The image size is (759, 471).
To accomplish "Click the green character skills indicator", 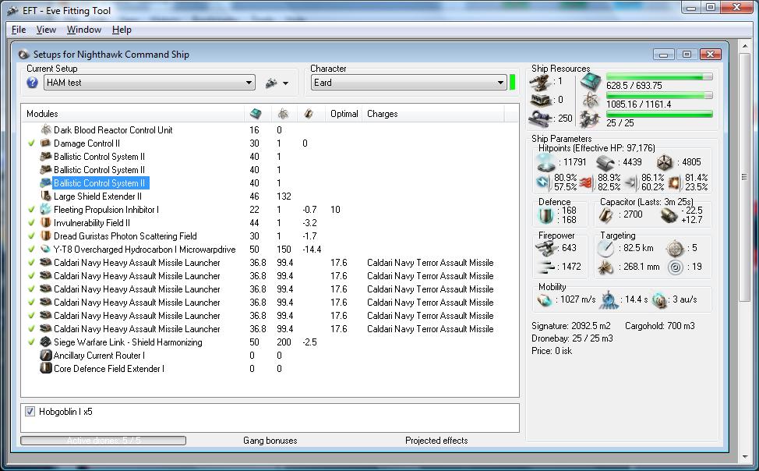I will 512,83.
